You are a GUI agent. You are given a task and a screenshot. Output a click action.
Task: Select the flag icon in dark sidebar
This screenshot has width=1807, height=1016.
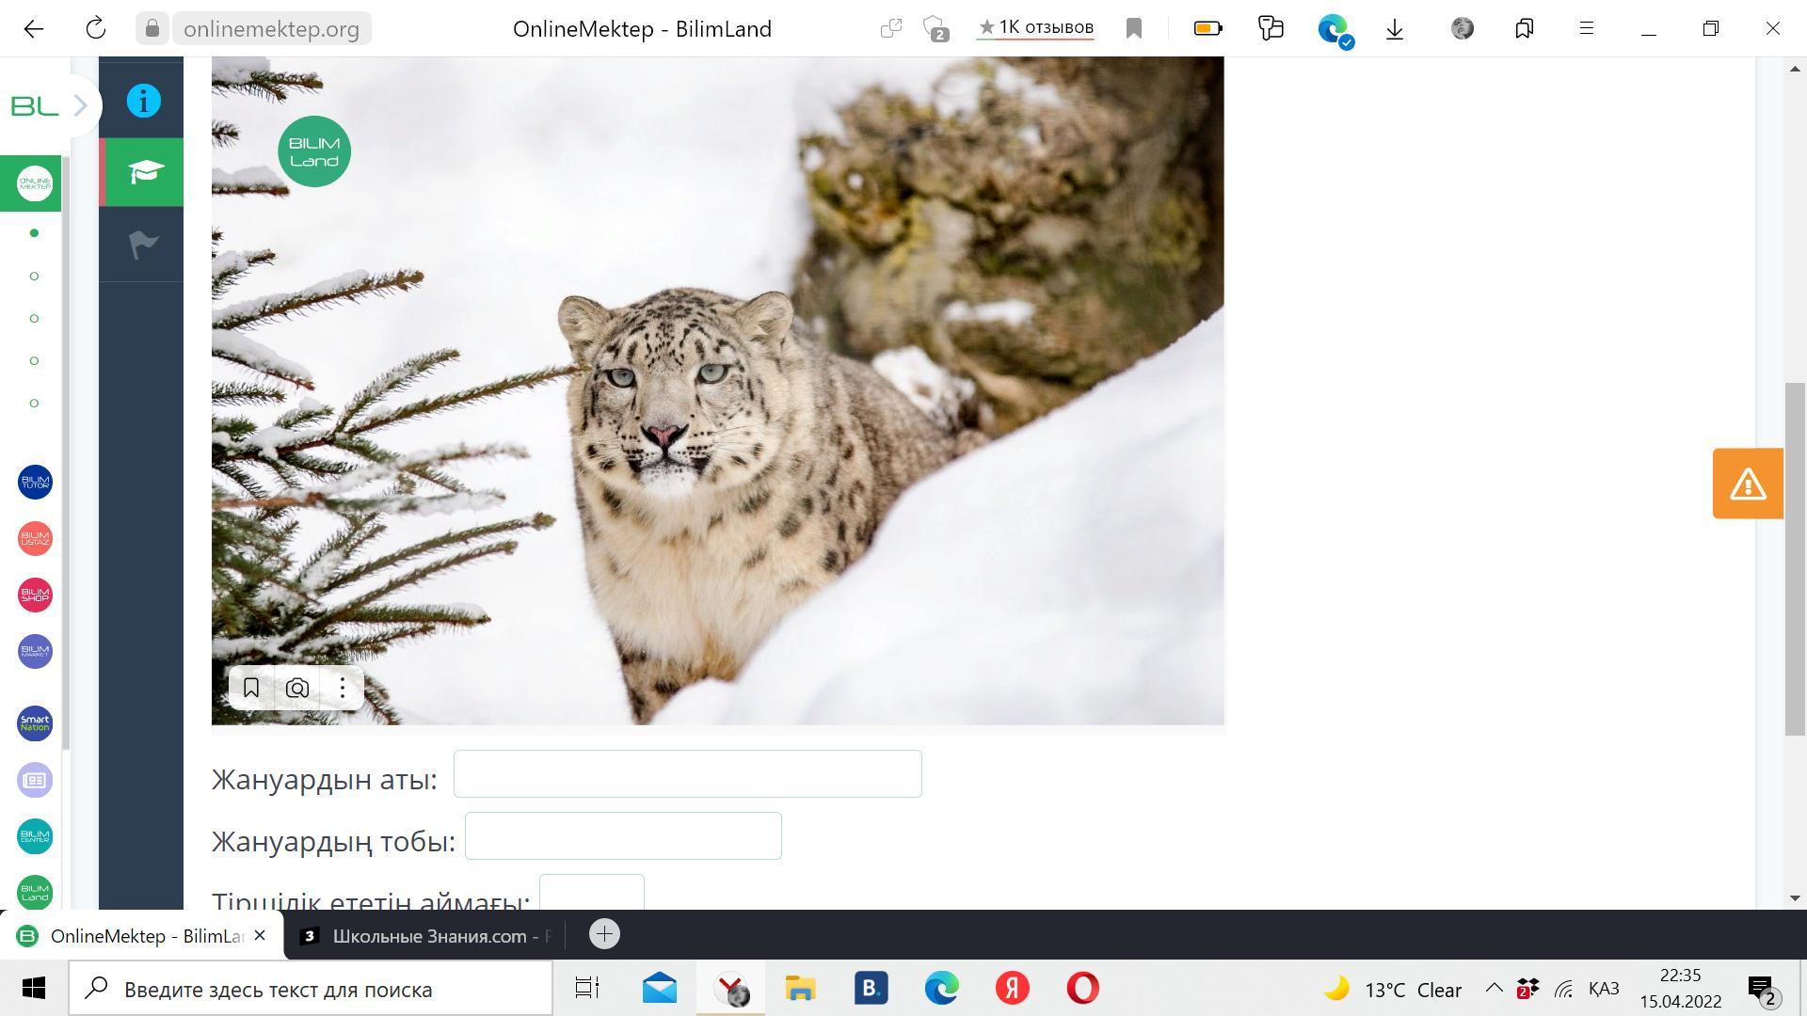(143, 245)
